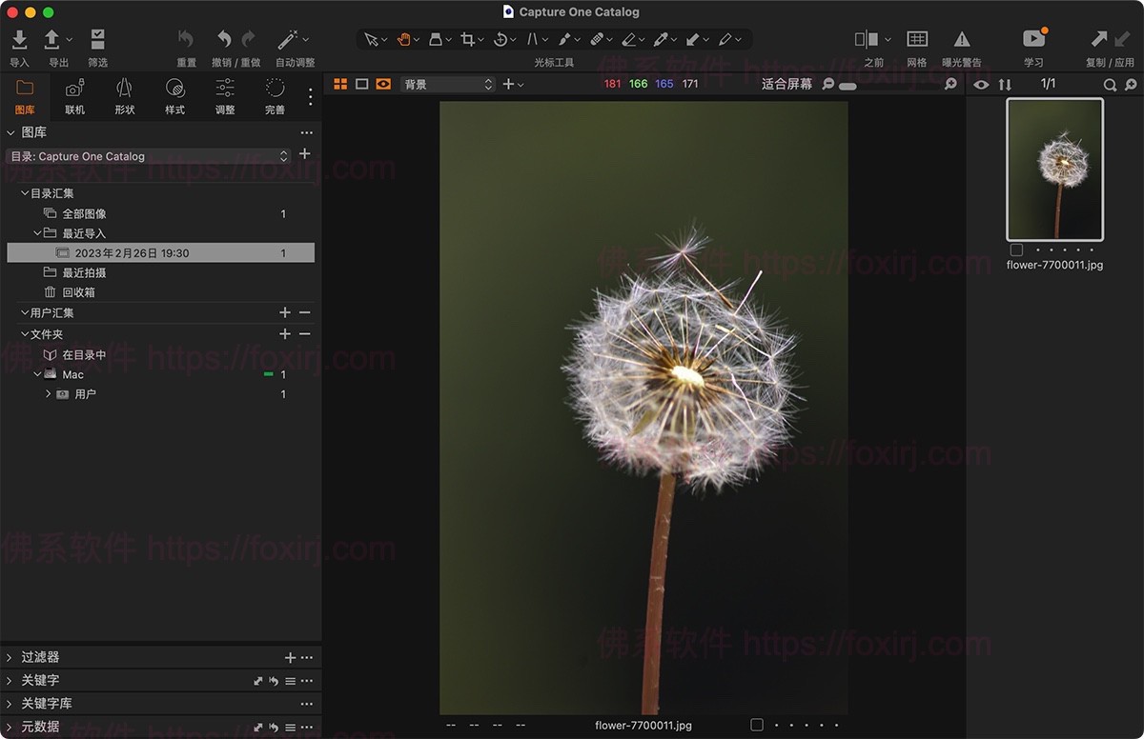Toggle the eye icon above the filmstrip
The height and width of the screenshot is (739, 1144).
tap(980, 85)
